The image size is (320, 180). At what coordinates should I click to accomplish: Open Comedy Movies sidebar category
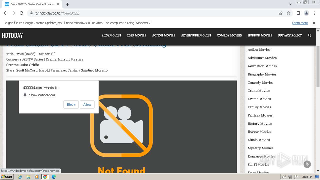(260, 82)
